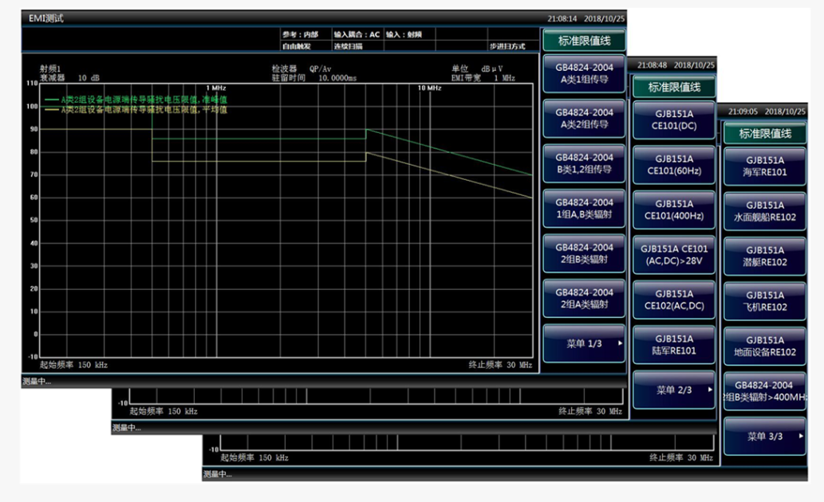Select GB4824-2004 A类2组传导 limit line
Screen dimensions: 824x502
[584, 119]
